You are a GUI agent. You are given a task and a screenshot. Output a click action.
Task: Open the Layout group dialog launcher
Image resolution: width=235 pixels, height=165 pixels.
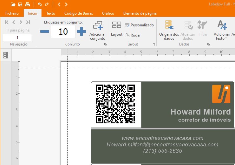(x=154, y=44)
